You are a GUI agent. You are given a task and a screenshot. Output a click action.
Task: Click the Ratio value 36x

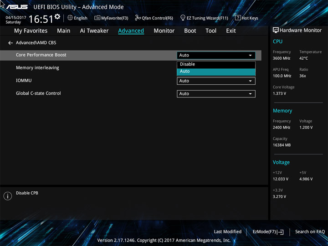[302, 76]
